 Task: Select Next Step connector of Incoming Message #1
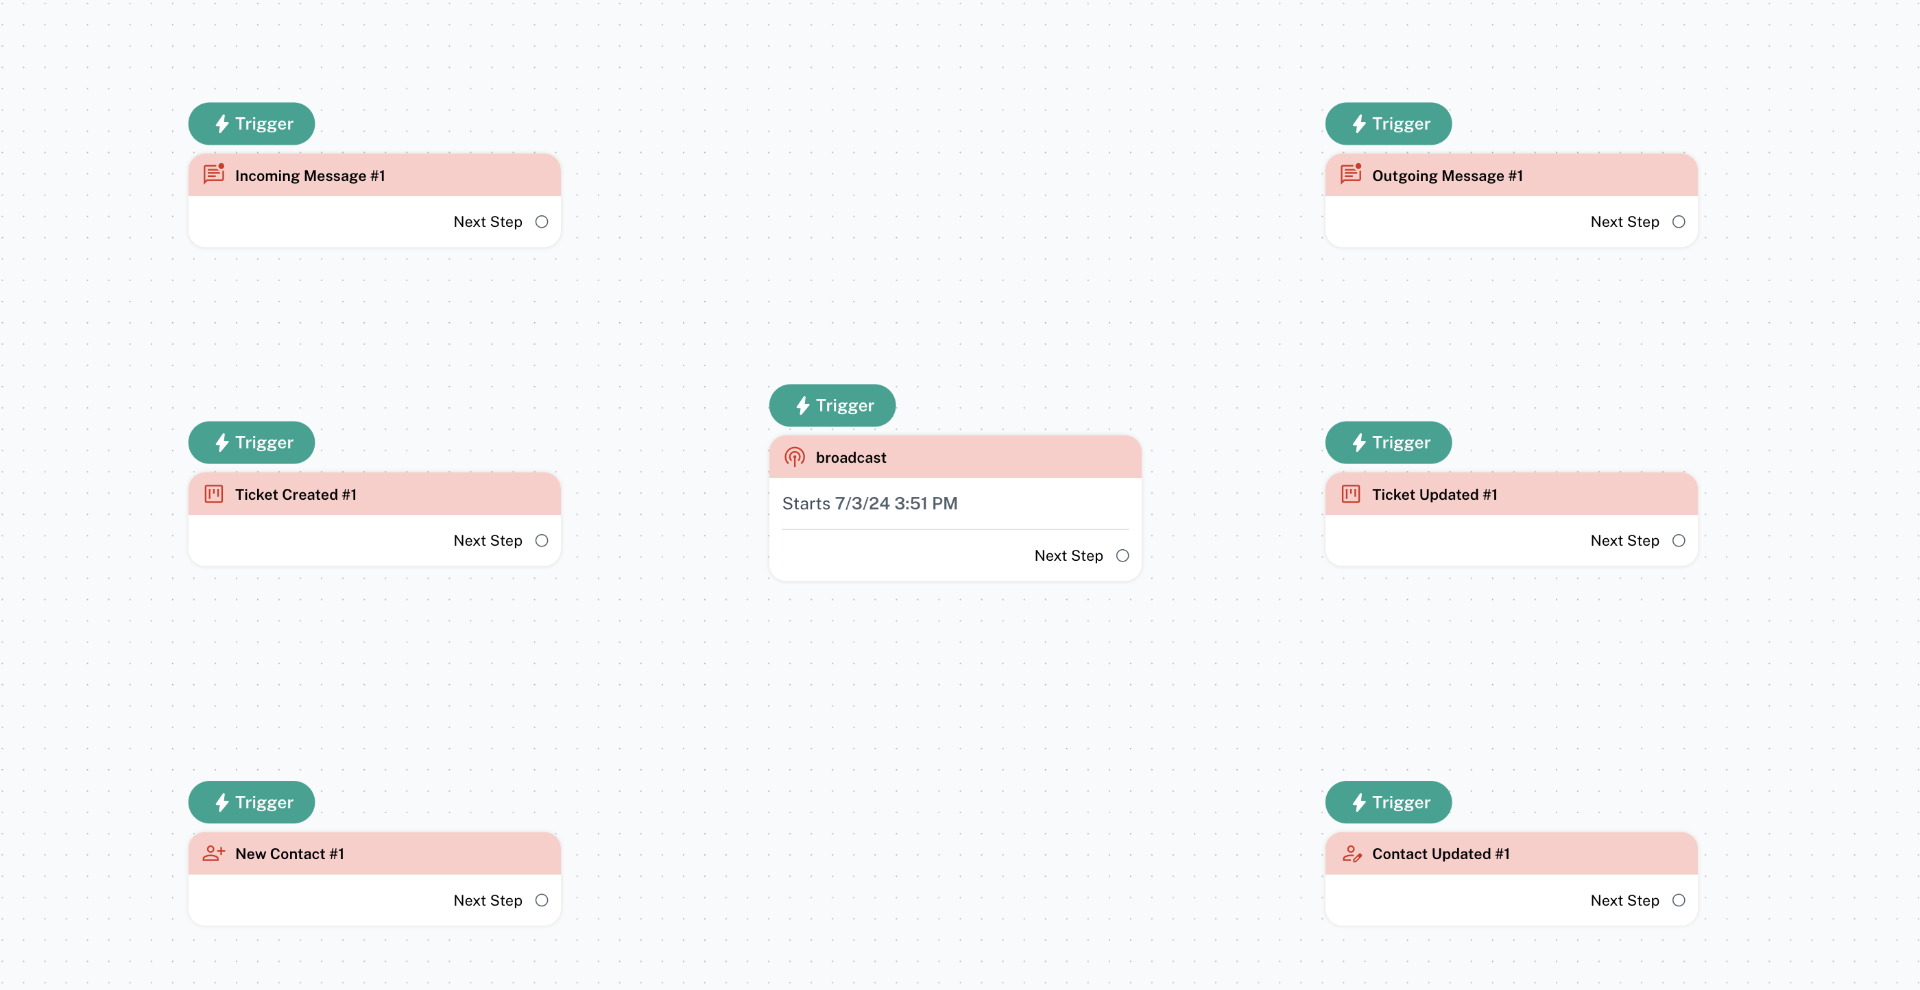click(542, 221)
